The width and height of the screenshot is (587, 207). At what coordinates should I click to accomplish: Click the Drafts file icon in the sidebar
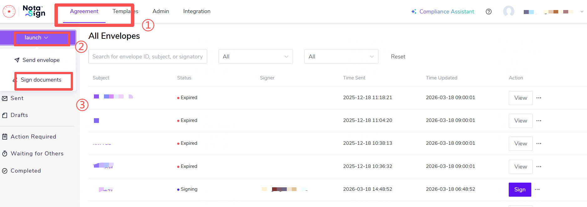pyautogui.click(x=5, y=115)
